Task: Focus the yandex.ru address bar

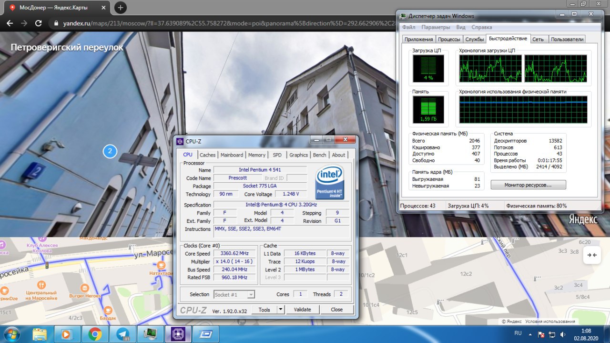Action: click(222, 23)
